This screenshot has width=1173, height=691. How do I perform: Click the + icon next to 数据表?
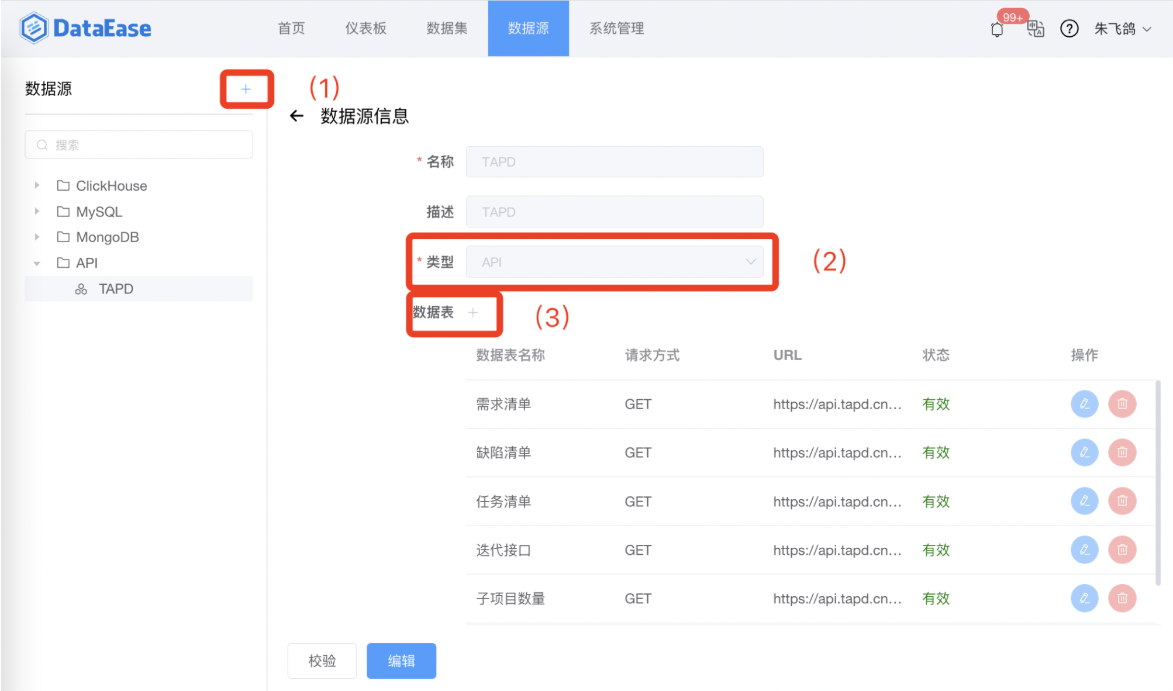[472, 313]
